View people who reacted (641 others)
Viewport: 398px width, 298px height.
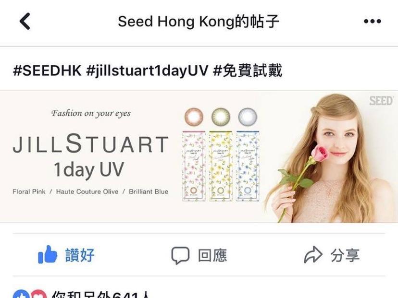[100, 295]
